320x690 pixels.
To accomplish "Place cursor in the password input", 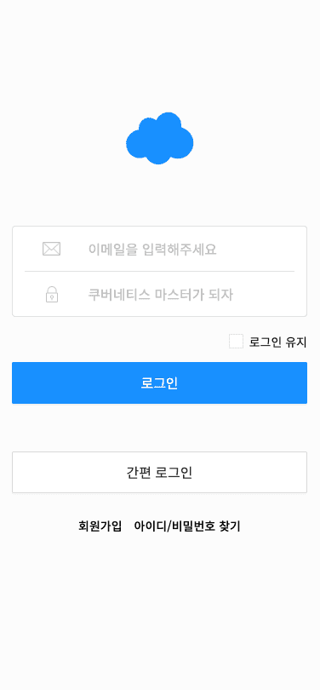I will [x=159, y=294].
